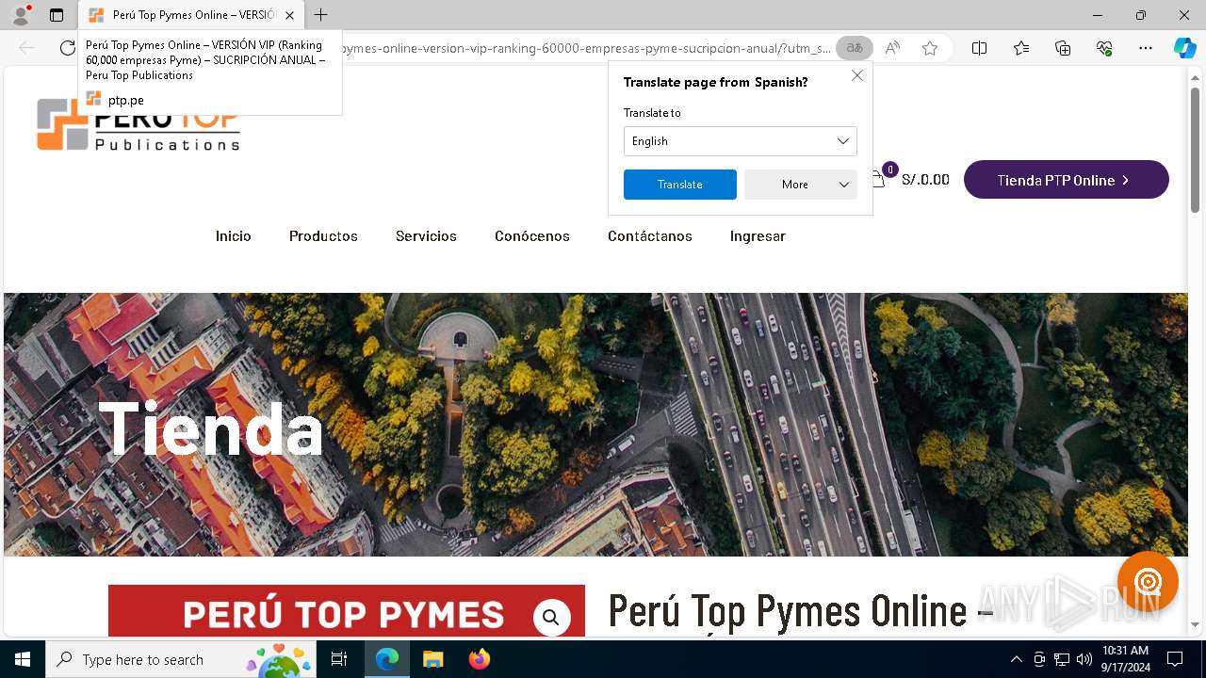
Task: Open the Windows Start menu
Action: [23, 659]
